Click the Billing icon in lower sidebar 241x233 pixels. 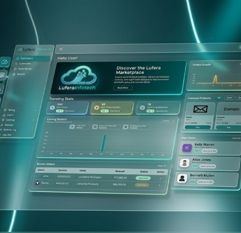click(5, 110)
